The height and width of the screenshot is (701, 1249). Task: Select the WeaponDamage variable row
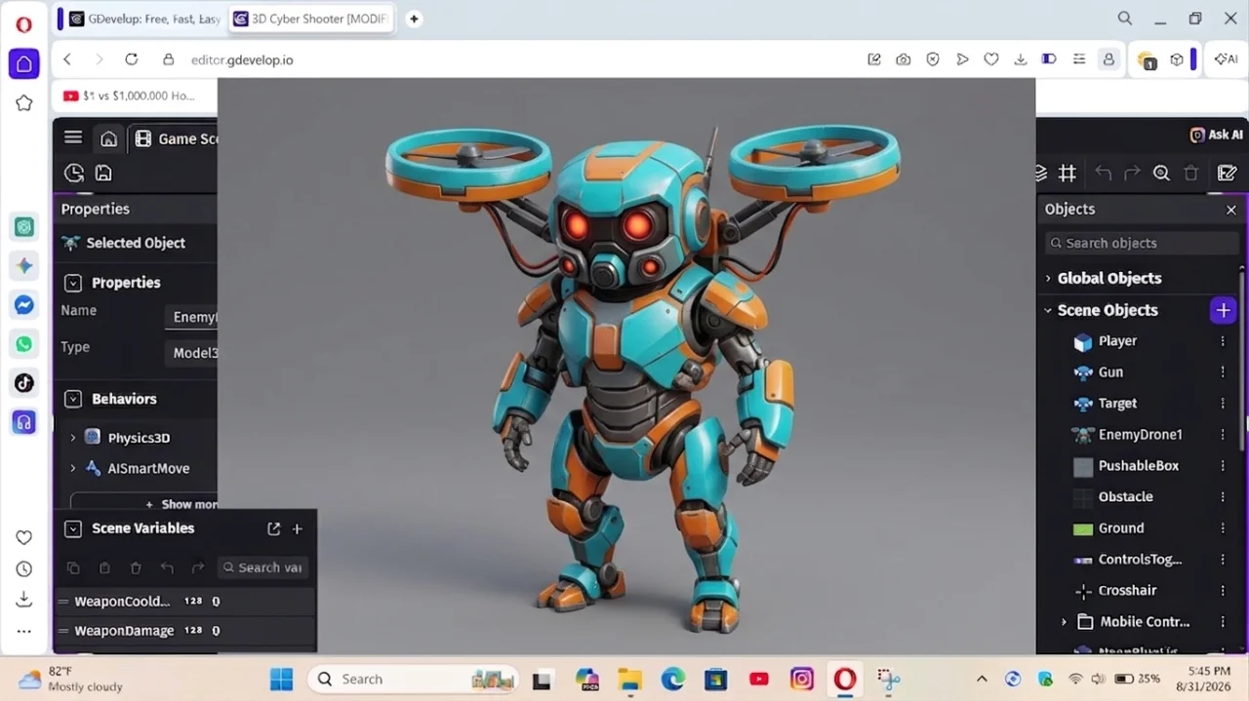click(x=185, y=631)
